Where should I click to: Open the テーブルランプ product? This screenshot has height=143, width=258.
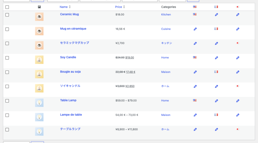pyautogui.click(x=70, y=129)
